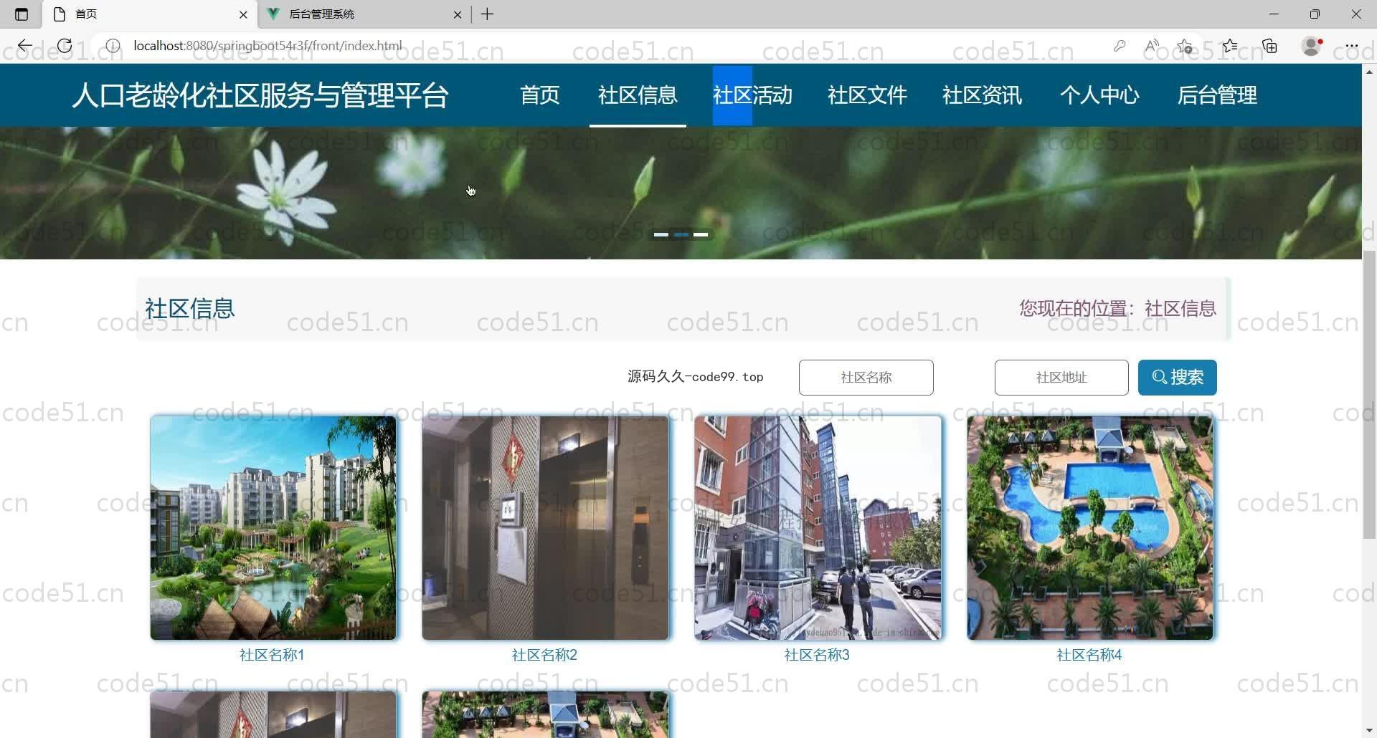
Task: Open the favorites list icon
Action: coord(1230,46)
